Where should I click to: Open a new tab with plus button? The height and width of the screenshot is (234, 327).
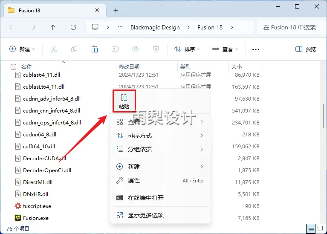point(116,10)
